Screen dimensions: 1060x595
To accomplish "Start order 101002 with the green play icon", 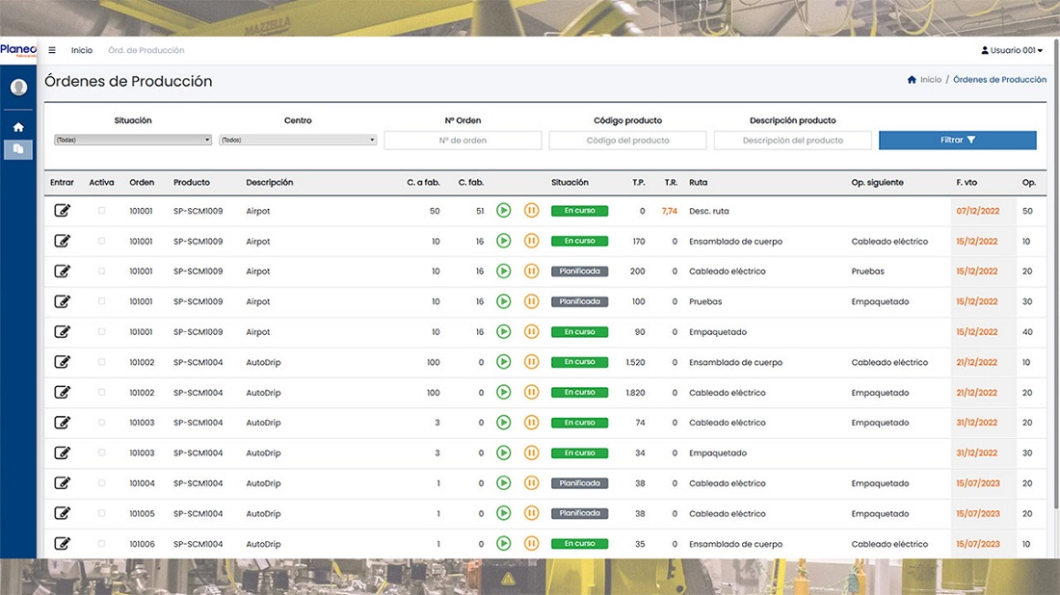I will 503,362.
